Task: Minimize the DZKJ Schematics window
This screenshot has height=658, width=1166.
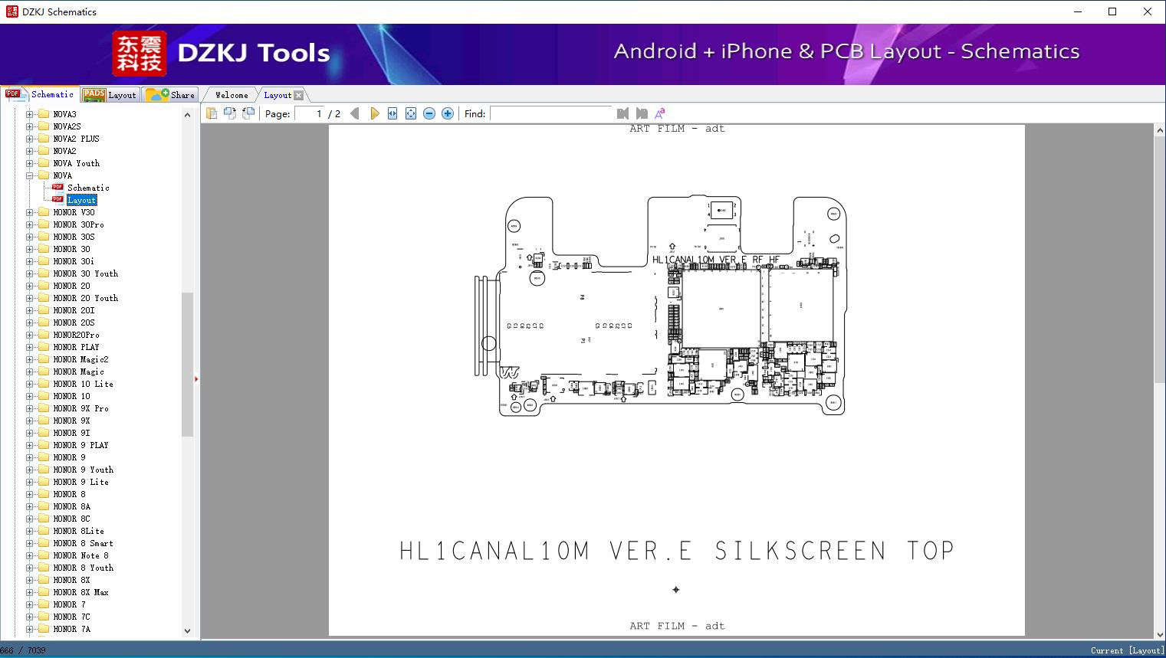Action: 1077,11
